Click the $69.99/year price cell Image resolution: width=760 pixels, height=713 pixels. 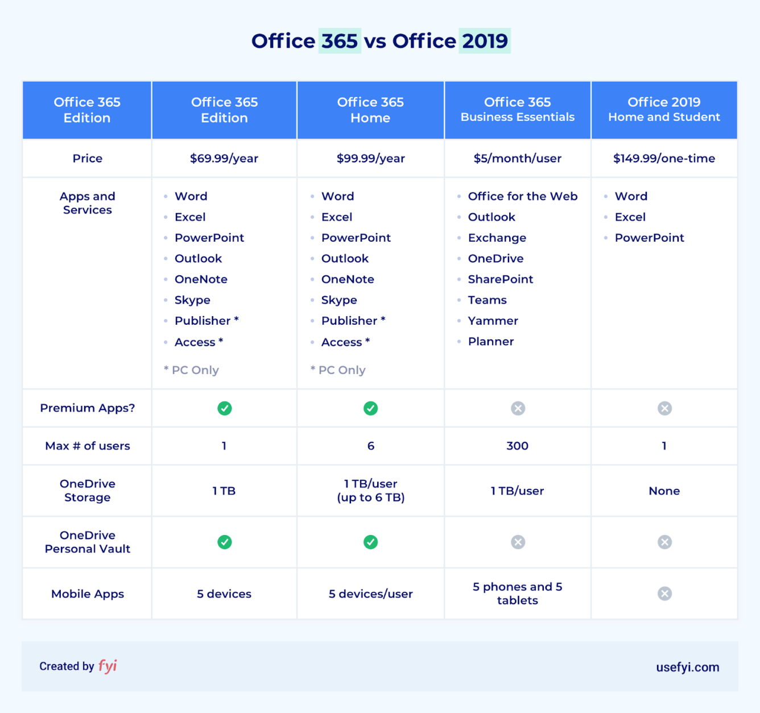point(224,159)
